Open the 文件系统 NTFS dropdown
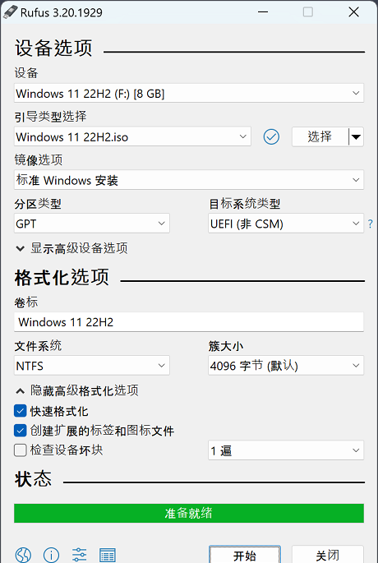 (92, 366)
